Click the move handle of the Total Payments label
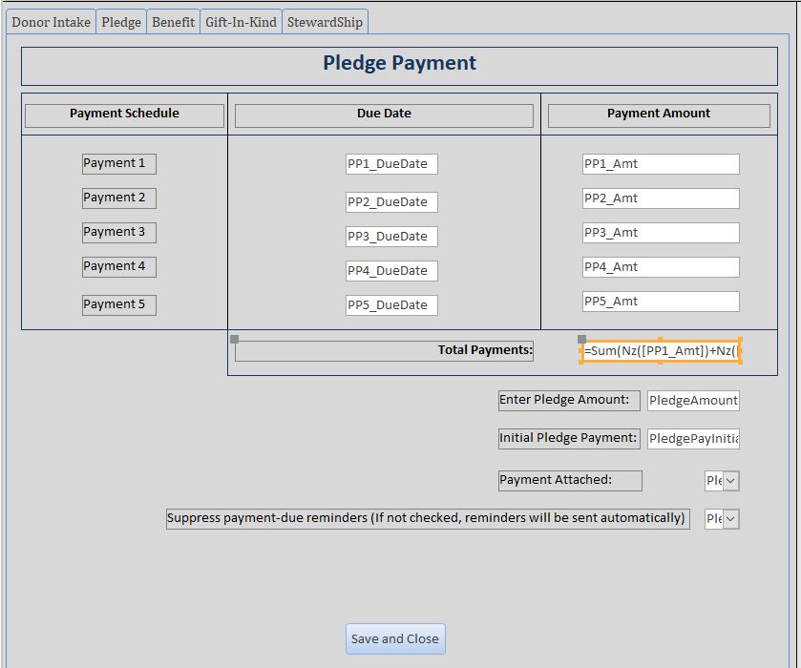Viewport: 801px width, 668px height. [235, 339]
